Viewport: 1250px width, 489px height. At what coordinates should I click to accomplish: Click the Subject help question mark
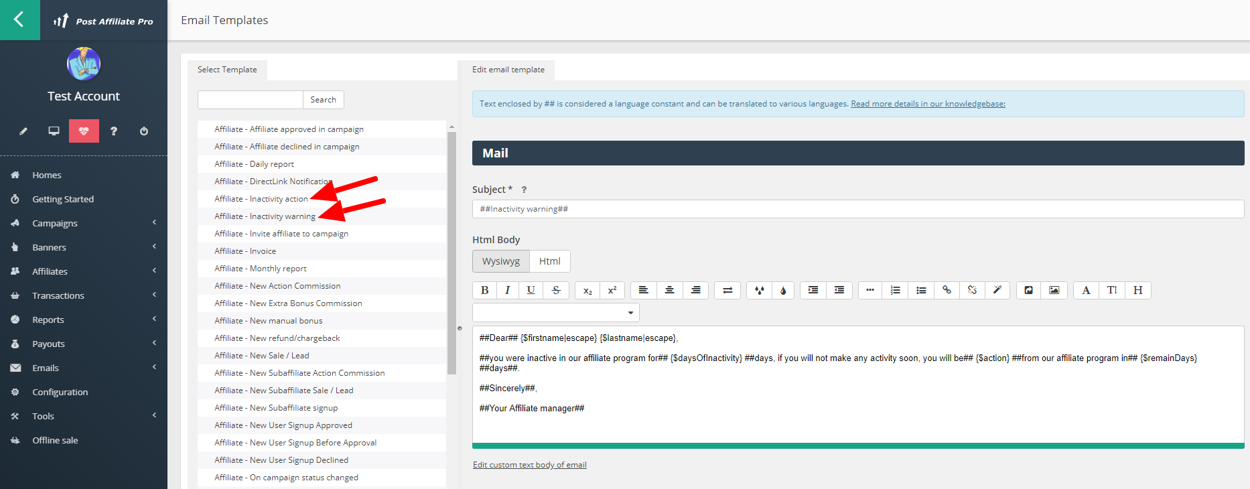pos(524,190)
